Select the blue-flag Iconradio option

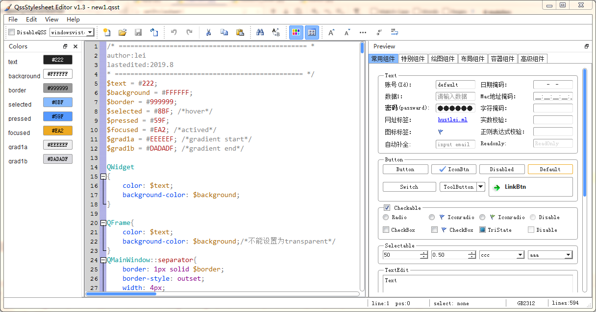432,217
